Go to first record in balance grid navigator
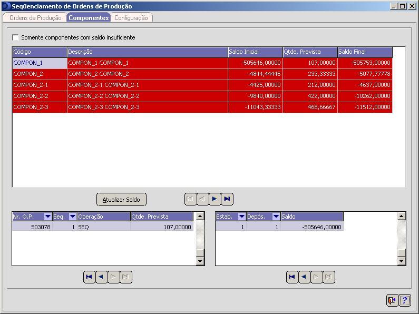The image size is (419, 314). [292, 277]
